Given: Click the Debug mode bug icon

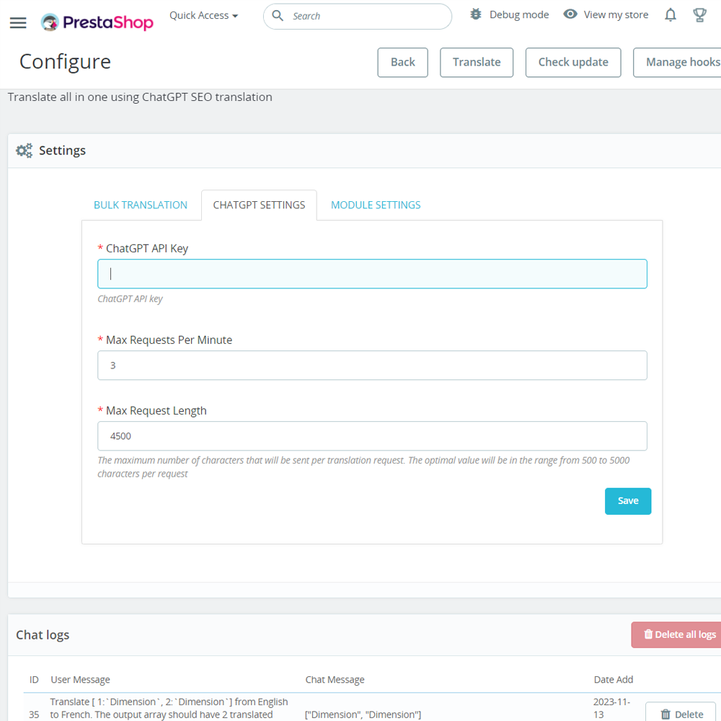Looking at the screenshot, I should pos(475,14).
